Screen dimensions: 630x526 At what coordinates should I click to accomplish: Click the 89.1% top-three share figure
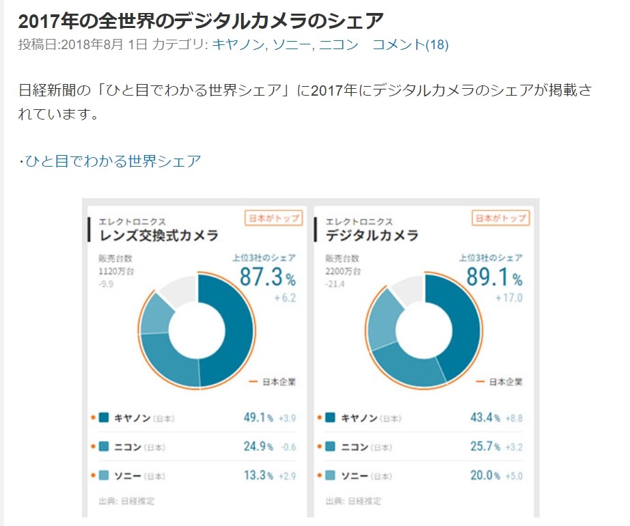495,278
